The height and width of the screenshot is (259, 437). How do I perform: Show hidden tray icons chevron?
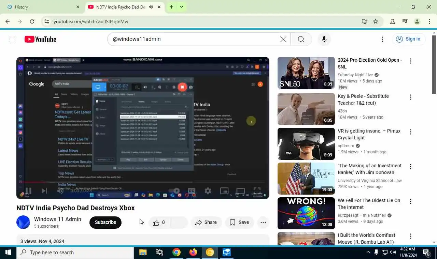tap(368, 253)
